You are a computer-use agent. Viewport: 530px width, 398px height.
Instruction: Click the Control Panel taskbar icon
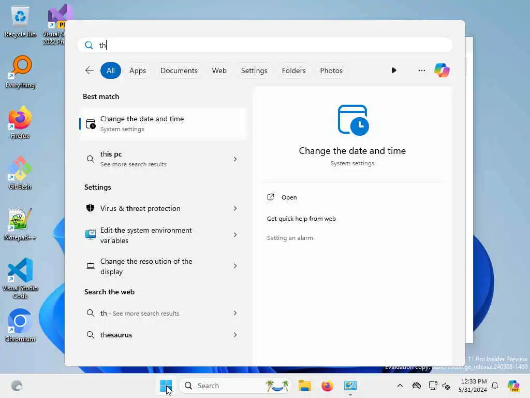pyautogui.click(x=350, y=386)
